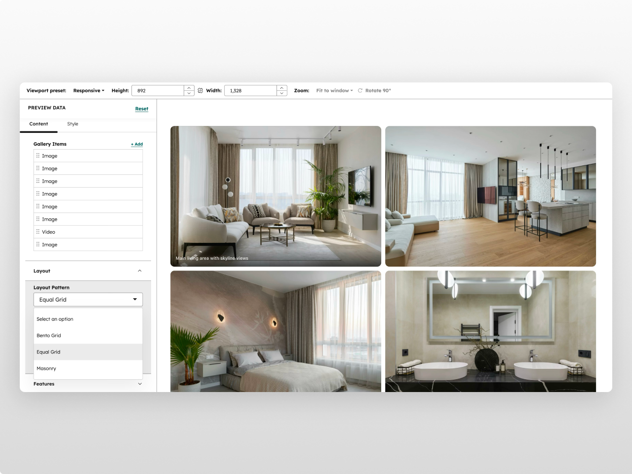The width and height of the screenshot is (632, 474).
Task: Decrement Width using the down stepper arrow
Action: click(281, 93)
